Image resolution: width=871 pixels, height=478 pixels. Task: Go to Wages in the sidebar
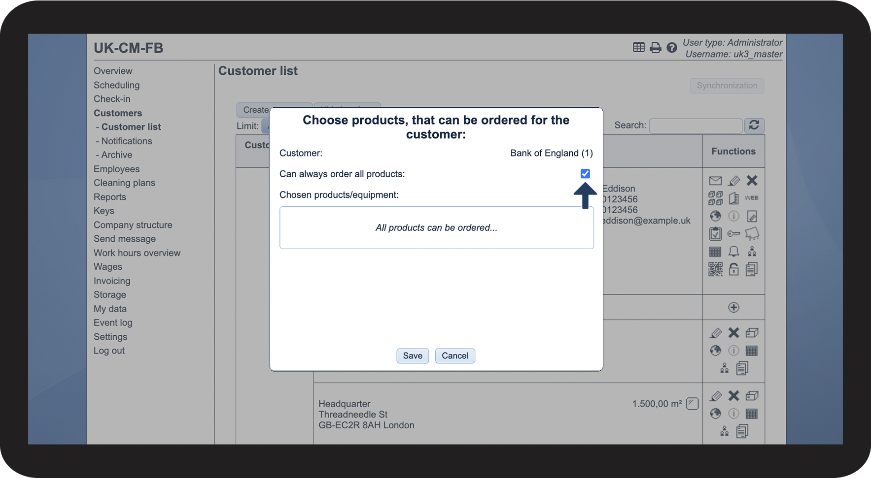pyautogui.click(x=108, y=267)
